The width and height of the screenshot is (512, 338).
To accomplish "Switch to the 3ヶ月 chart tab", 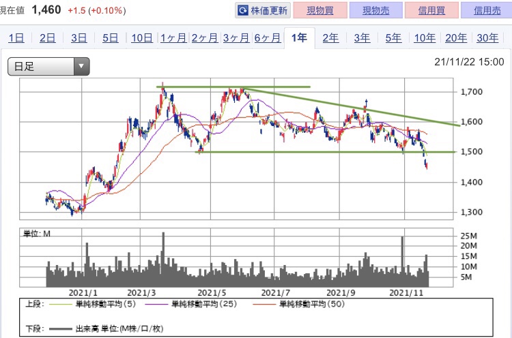I will (236, 38).
